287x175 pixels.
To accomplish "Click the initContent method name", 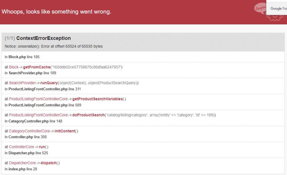I will 65,131.
